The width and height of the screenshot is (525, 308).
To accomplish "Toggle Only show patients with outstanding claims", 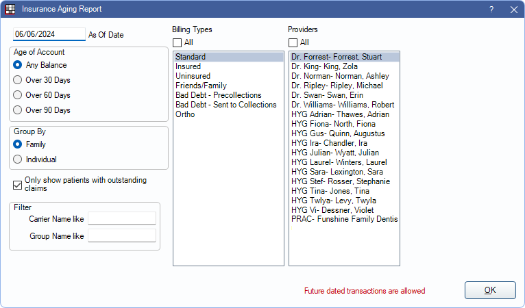I will tap(17, 185).
